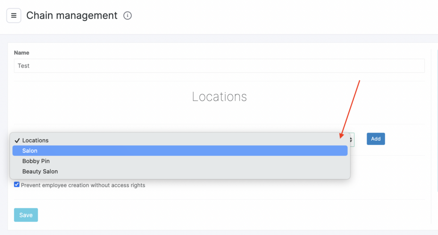Viewport: 438px width, 235px height.
Task: Click the Name field label
Action: 21,52
